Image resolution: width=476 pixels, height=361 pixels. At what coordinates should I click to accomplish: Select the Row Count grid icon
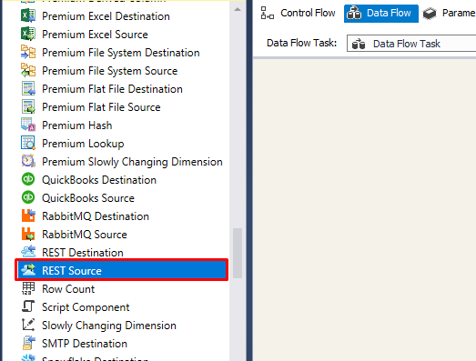click(28, 289)
